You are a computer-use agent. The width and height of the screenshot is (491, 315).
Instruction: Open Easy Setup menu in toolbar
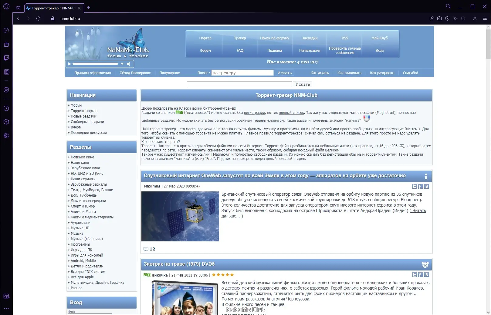[x=485, y=18]
